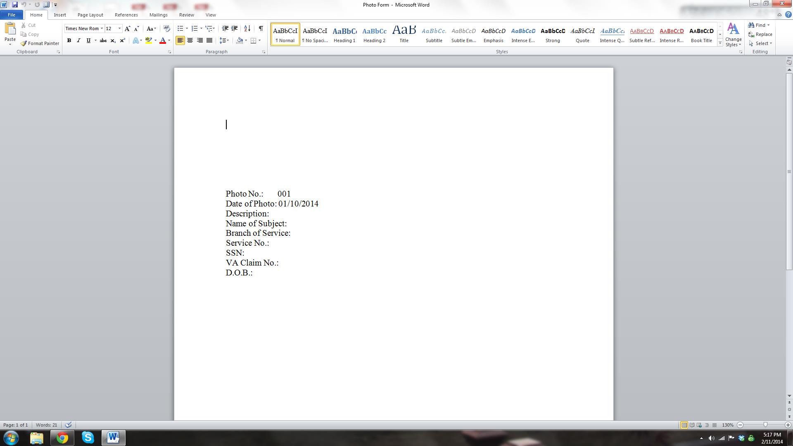Open the File tab

point(12,15)
